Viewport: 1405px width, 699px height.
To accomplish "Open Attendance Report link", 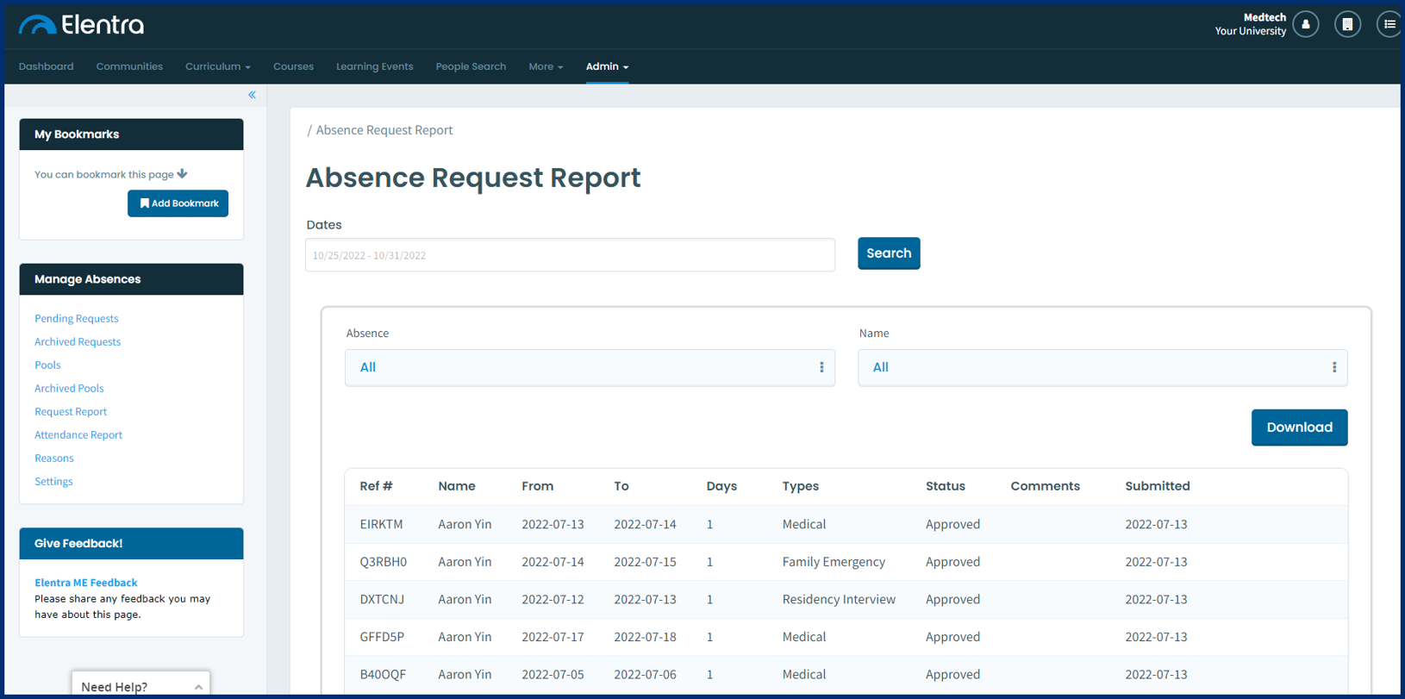I will [78, 434].
